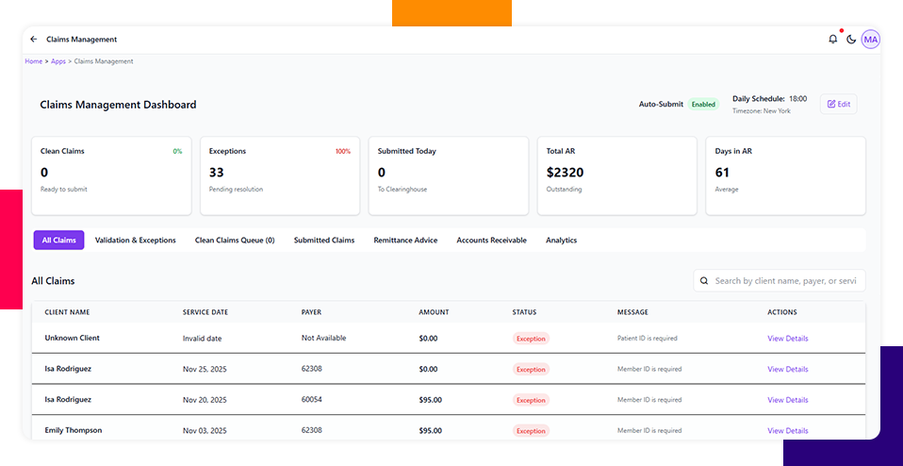This screenshot has width=903, height=466.
Task: Click the Auto-Submit Enabled badge
Action: [702, 104]
